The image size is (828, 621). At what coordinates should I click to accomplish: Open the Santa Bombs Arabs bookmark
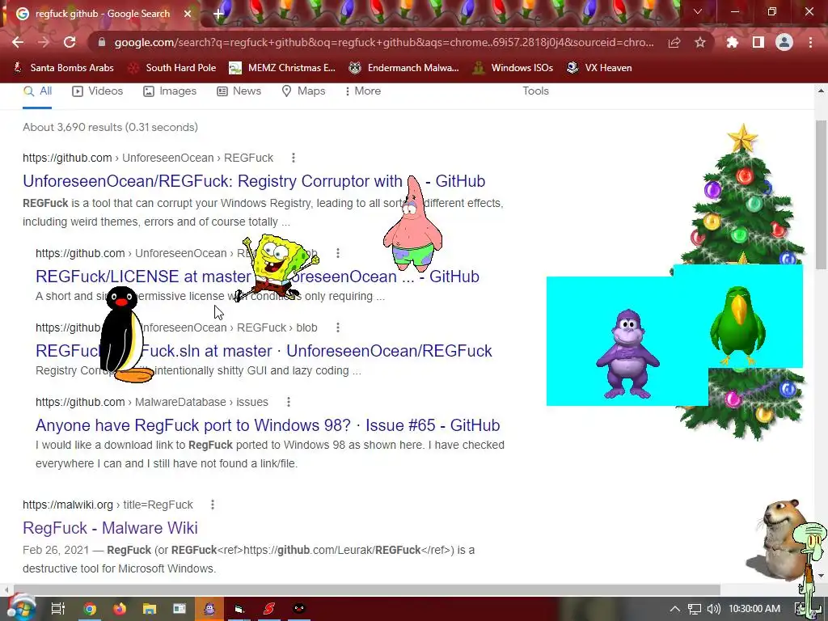(63, 68)
